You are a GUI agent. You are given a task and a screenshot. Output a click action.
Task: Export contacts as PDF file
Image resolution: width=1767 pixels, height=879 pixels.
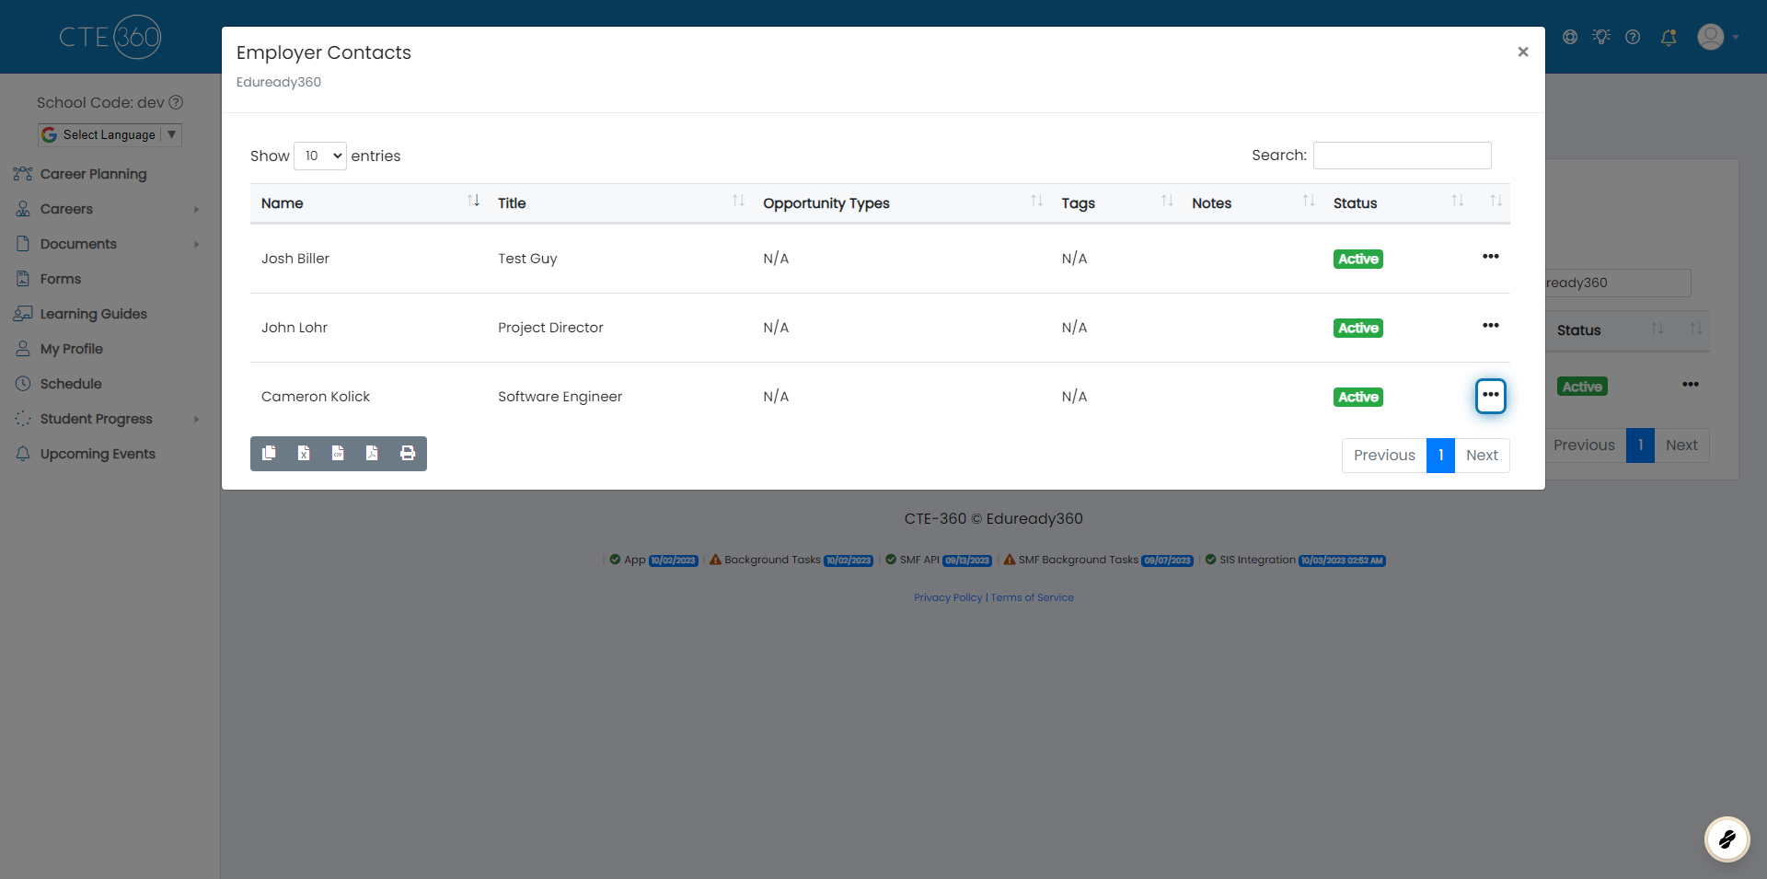372,453
